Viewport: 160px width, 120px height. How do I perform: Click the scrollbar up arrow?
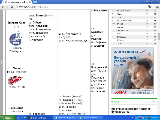click(x=159, y=11)
